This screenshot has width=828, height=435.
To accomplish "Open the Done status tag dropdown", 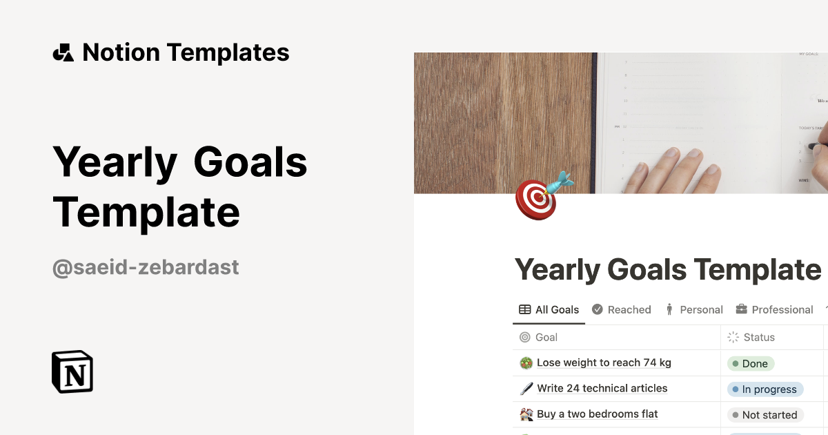I will (751, 364).
